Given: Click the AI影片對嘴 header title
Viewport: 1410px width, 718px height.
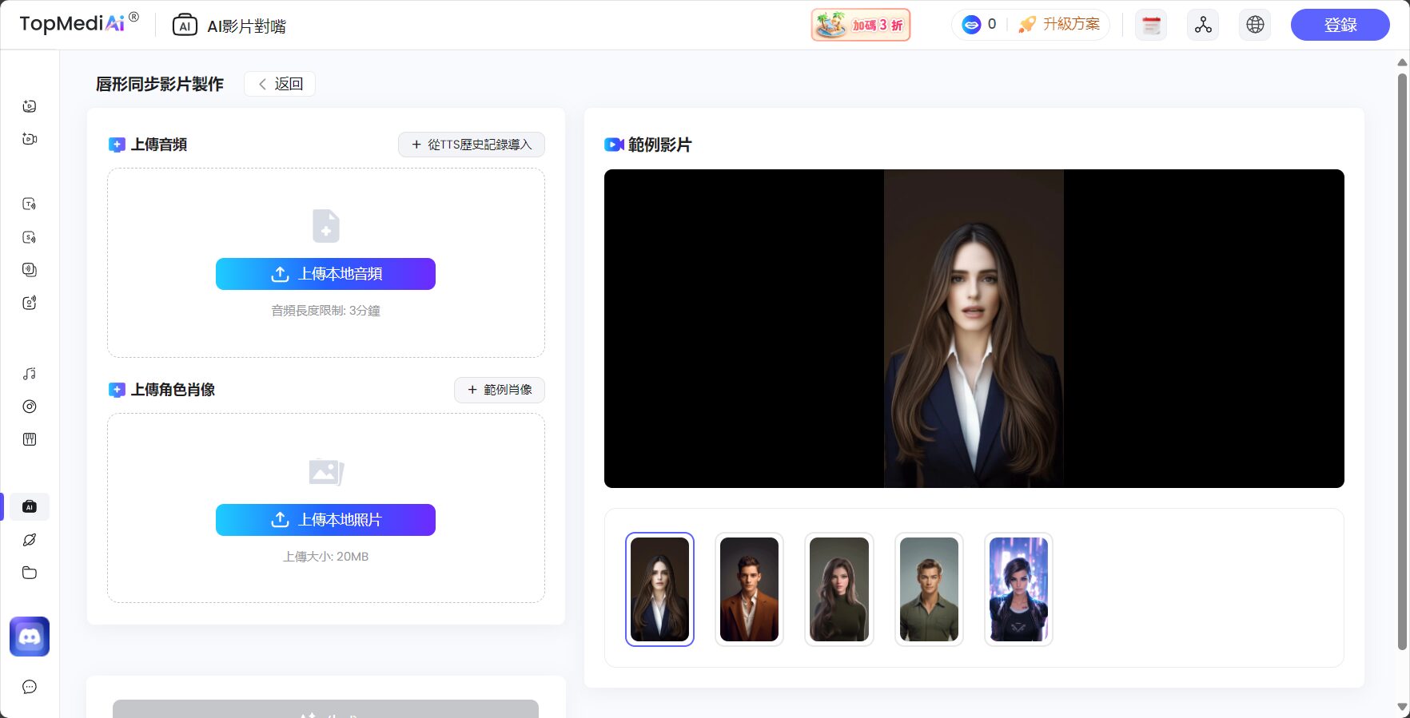Looking at the screenshot, I should coord(246,26).
